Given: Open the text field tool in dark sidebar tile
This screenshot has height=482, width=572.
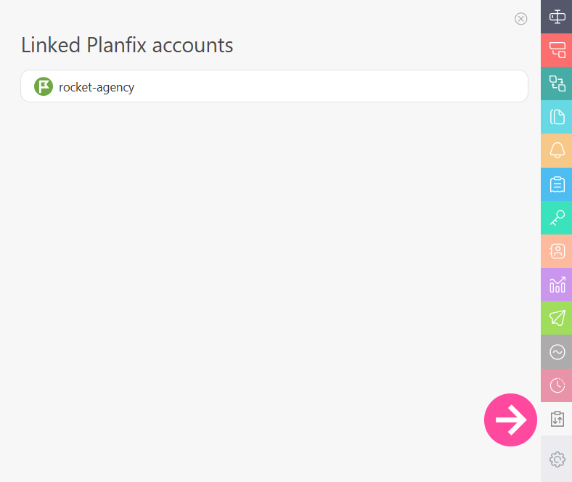Looking at the screenshot, I should pos(557,17).
